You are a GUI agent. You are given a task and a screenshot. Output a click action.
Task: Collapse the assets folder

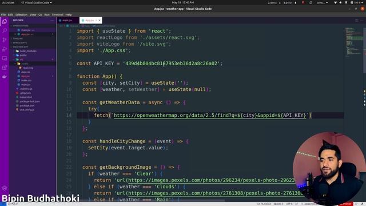pyautogui.click(x=32, y=64)
